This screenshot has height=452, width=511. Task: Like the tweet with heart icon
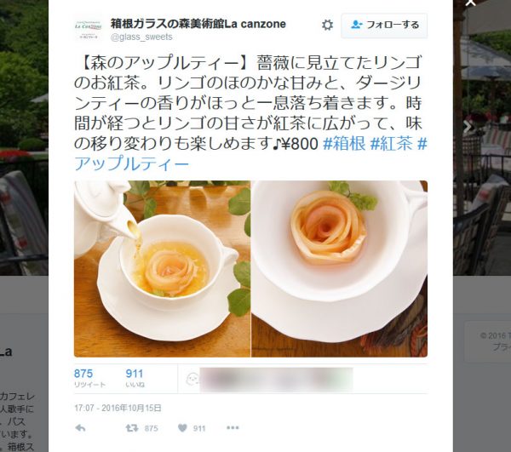182,428
